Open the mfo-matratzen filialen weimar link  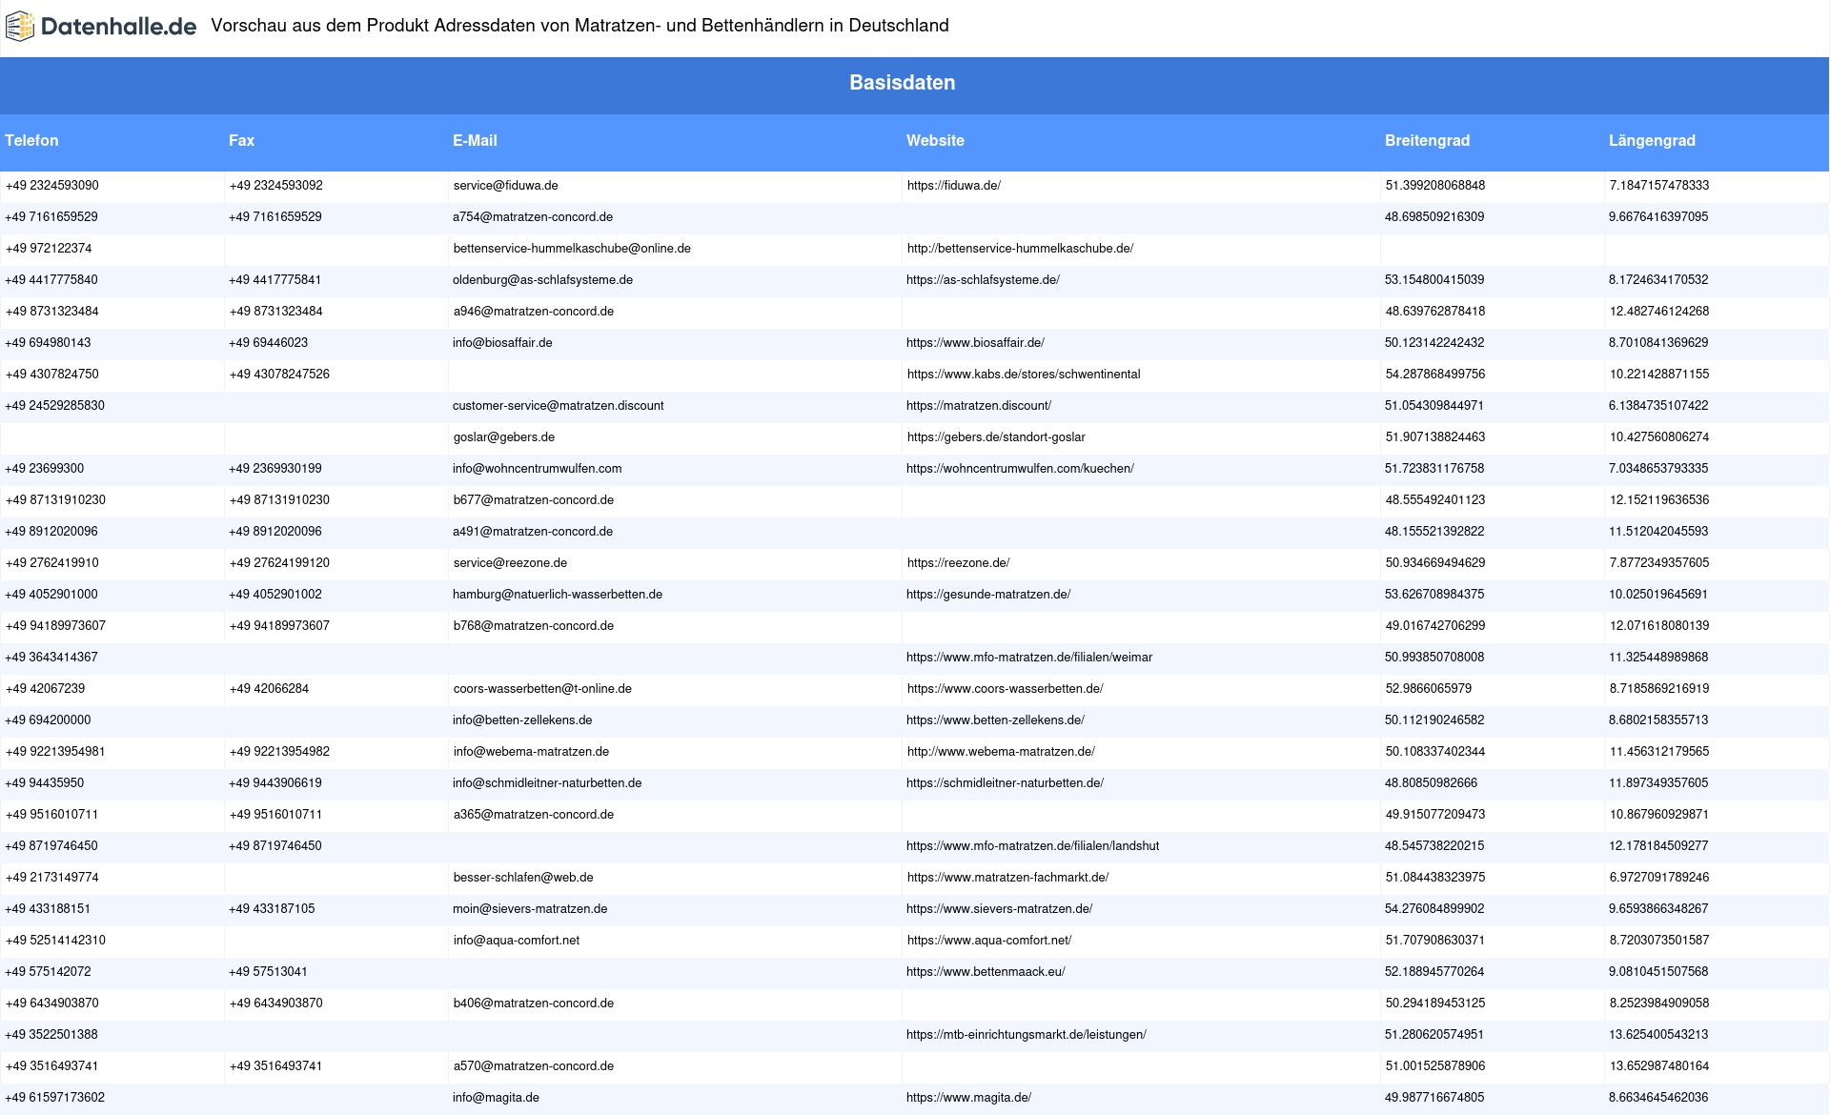coord(1029,658)
